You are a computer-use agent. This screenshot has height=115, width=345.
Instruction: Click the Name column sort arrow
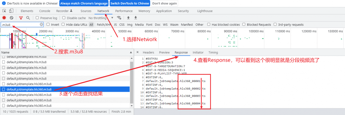tap(131, 52)
